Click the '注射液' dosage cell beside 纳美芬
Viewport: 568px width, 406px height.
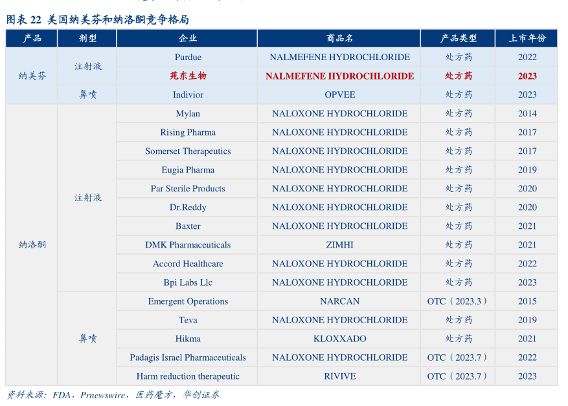pos(87,67)
